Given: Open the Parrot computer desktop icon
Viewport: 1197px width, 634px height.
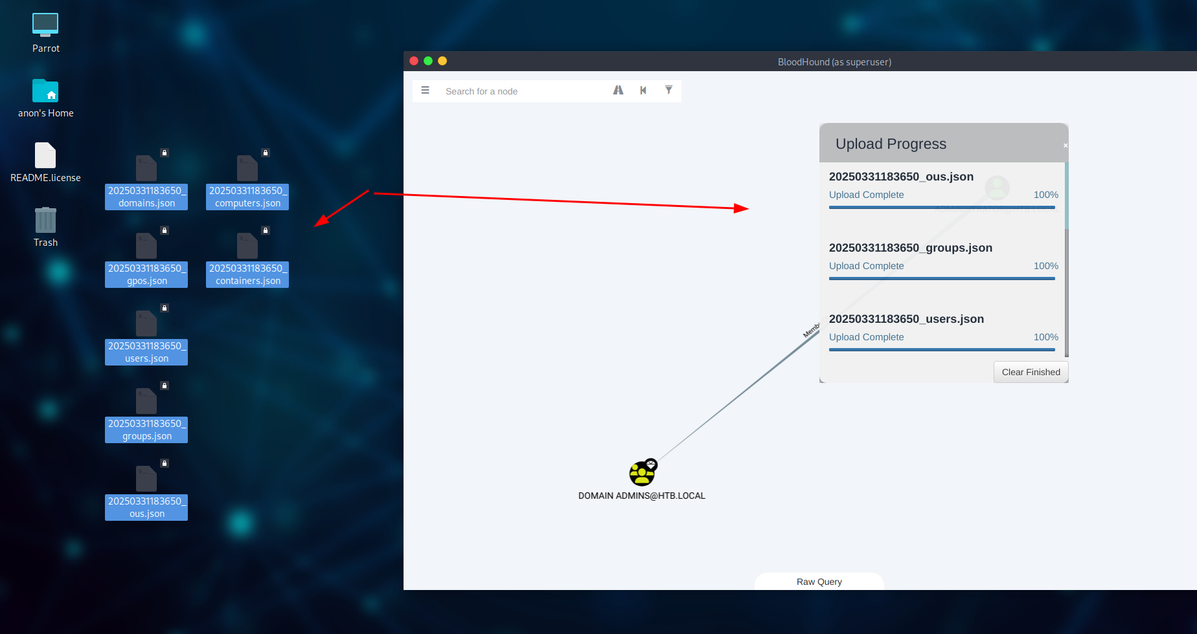Looking at the screenshot, I should click(45, 25).
